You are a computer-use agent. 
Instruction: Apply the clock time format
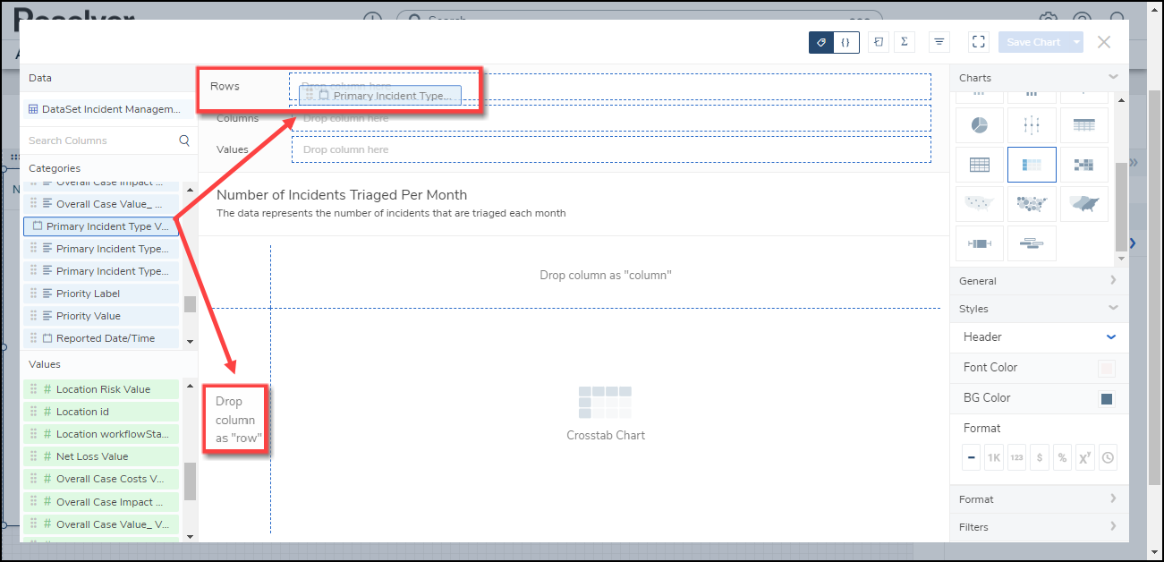[1108, 458]
